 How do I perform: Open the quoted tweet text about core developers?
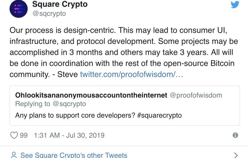[98, 115]
